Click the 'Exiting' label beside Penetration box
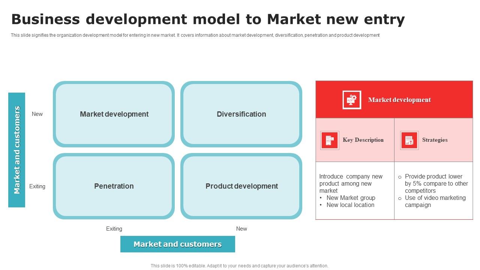 pos(37,186)
